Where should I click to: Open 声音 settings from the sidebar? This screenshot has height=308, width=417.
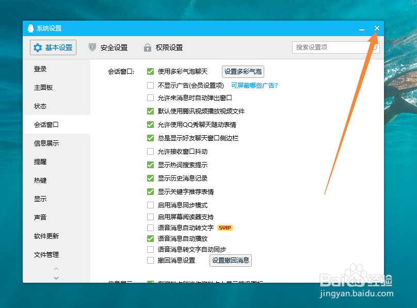(40, 217)
